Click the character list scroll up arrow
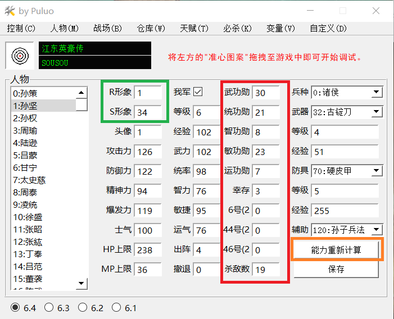 [x=81, y=93]
